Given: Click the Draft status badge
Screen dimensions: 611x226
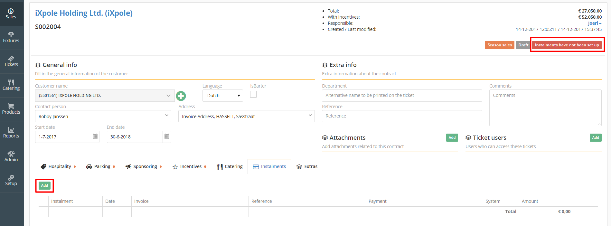Looking at the screenshot, I should coord(523,45).
